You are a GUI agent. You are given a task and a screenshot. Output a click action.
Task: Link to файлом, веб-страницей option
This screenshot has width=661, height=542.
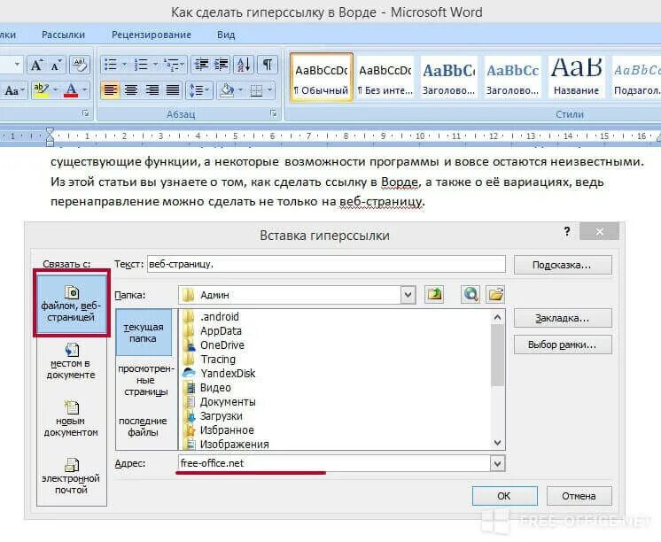[x=71, y=304]
